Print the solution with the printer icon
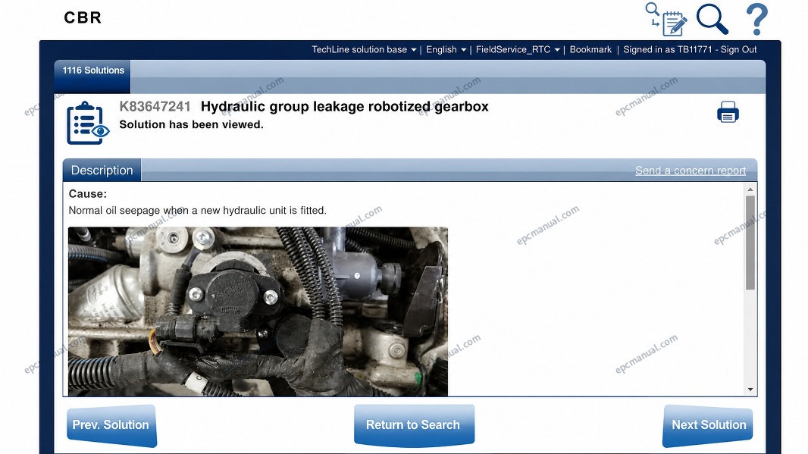 click(x=728, y=112)
